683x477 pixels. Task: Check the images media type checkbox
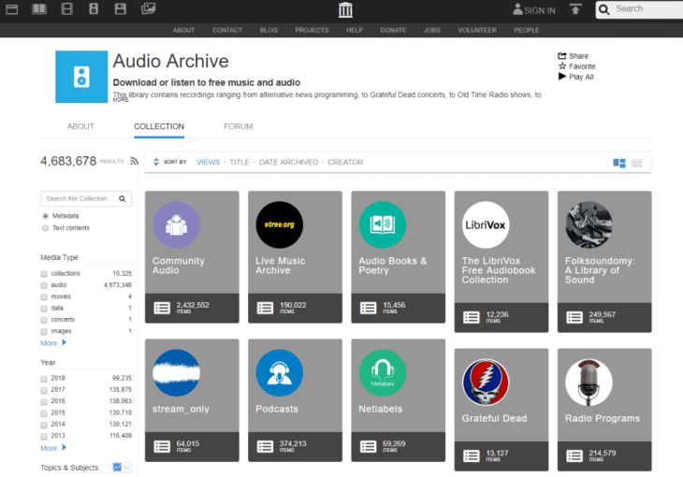click(44, 331)
